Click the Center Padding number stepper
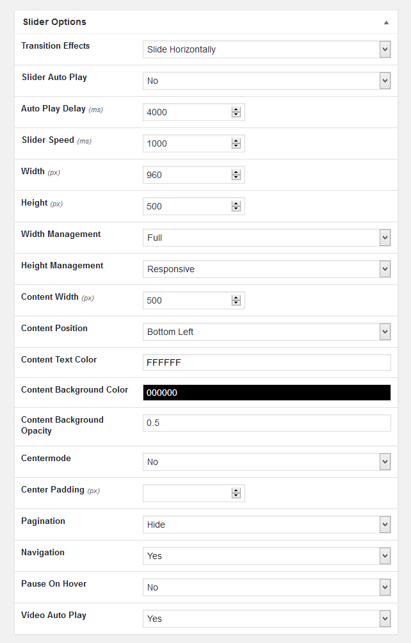Screen dimensions: 411x643 pyautogui.click(x=236, y=493)
